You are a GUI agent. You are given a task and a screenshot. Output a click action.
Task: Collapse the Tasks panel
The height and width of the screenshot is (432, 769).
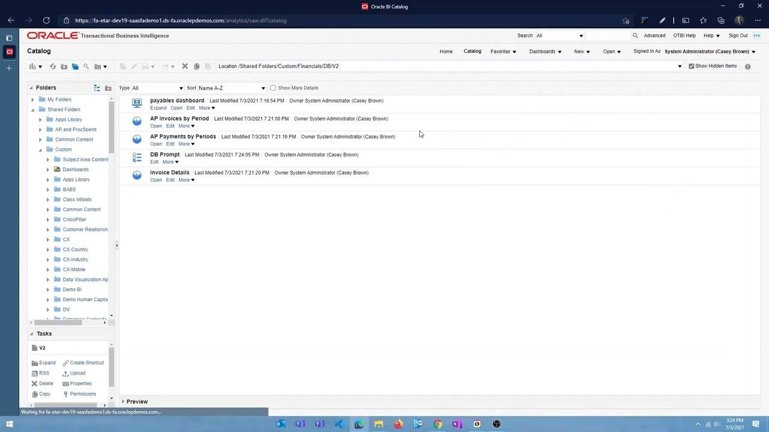click(x=31, y=334)
